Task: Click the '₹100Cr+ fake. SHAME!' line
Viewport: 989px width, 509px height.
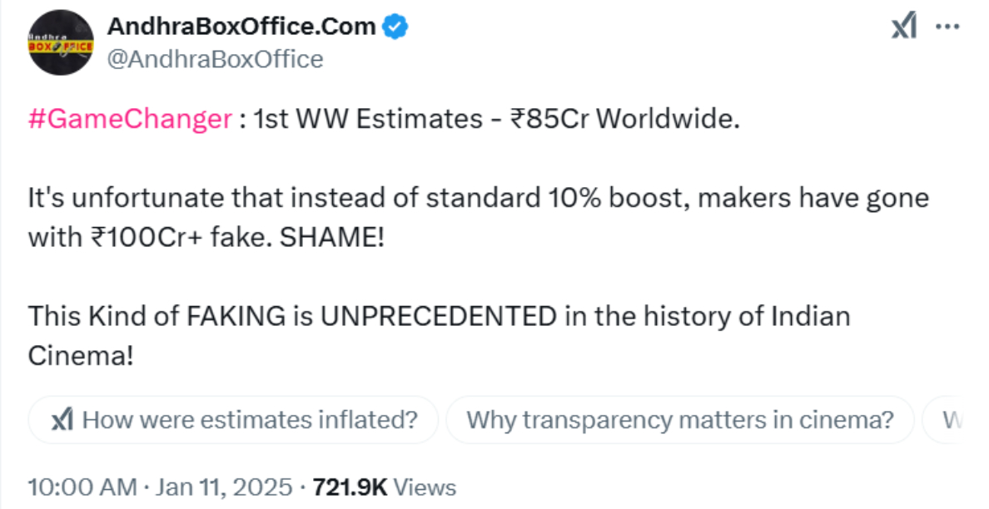Action: click(237, 238)
